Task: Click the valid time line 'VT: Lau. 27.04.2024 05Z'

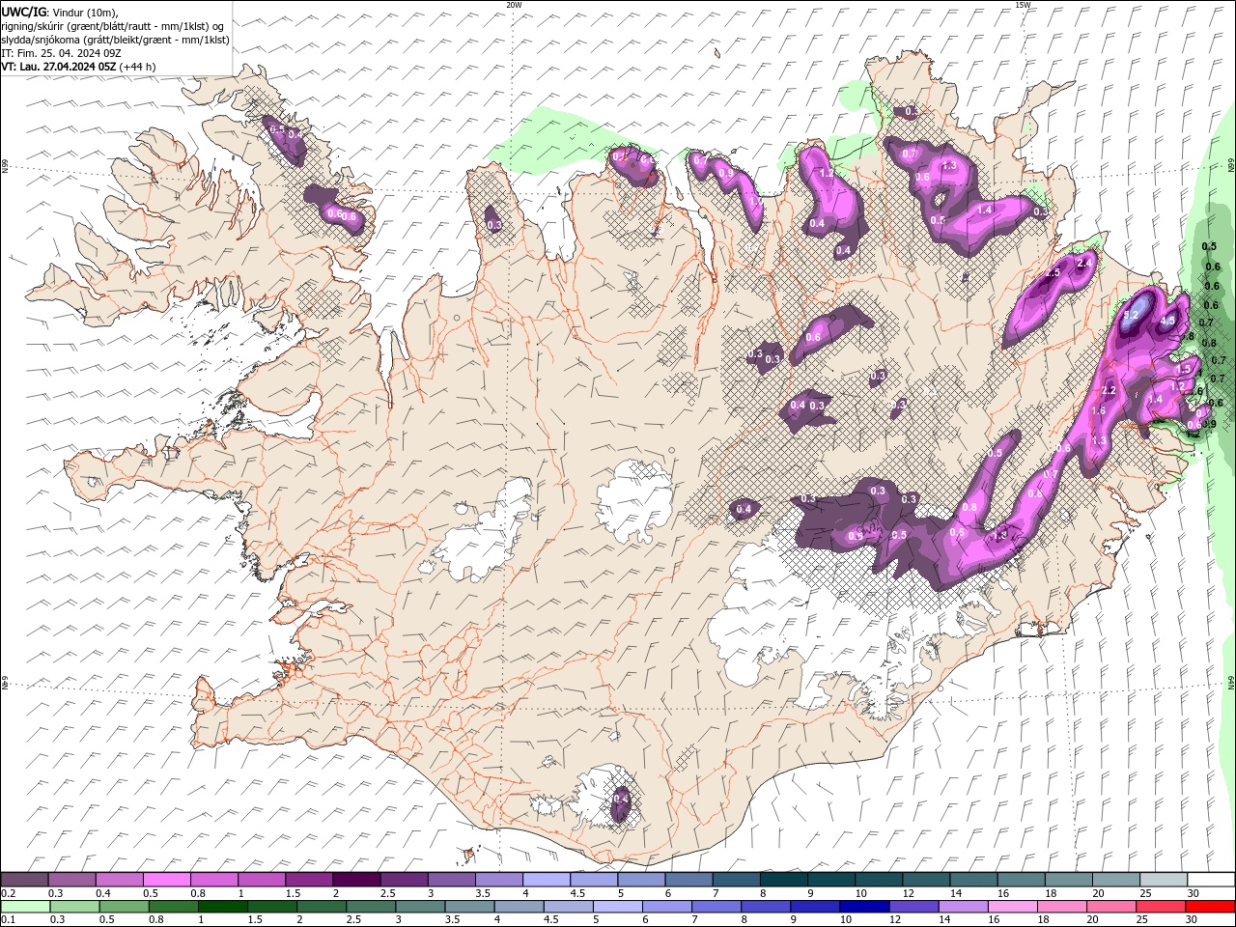Action: (x=59, y=67)
